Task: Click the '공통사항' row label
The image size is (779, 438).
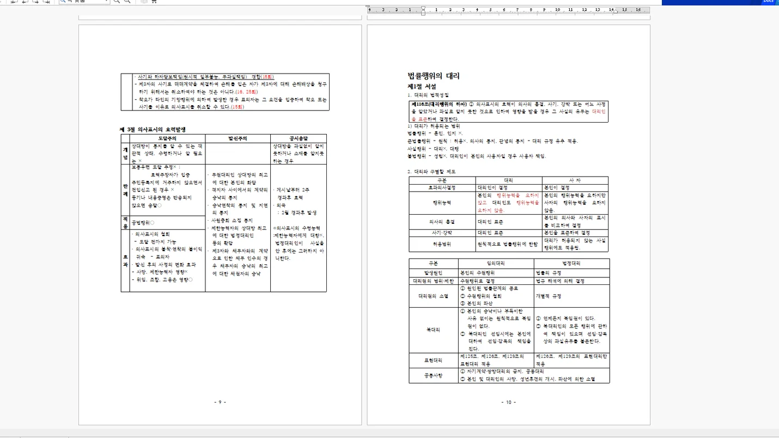Action: [x=434, y=375]
